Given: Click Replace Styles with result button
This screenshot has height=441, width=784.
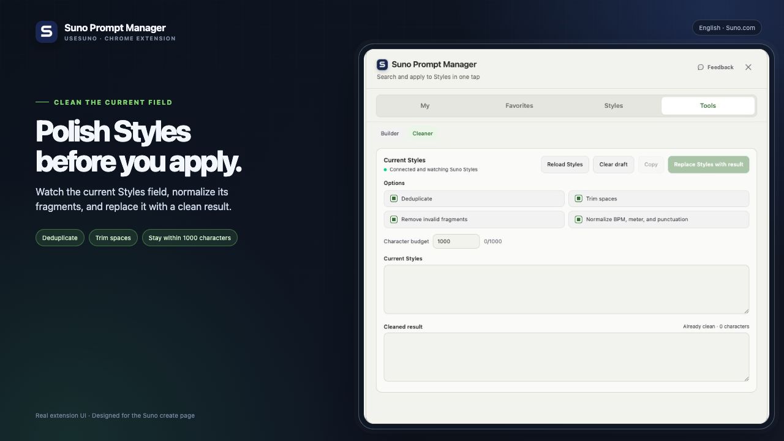Looking at the screenshot, I should 709,164.
